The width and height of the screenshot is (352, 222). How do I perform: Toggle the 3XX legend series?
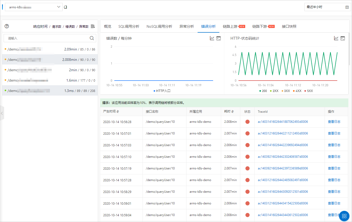[286, 91]
